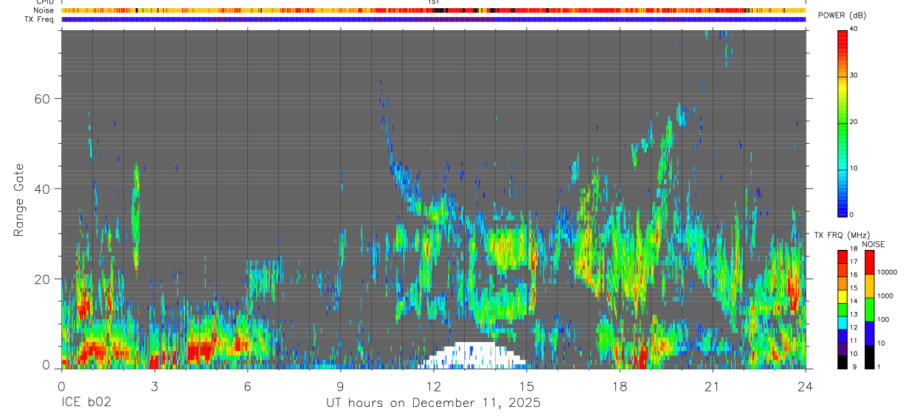Click the '20' label on the POWER scale
The width and height of the screenshot is (906, 418).
[854, 122]
